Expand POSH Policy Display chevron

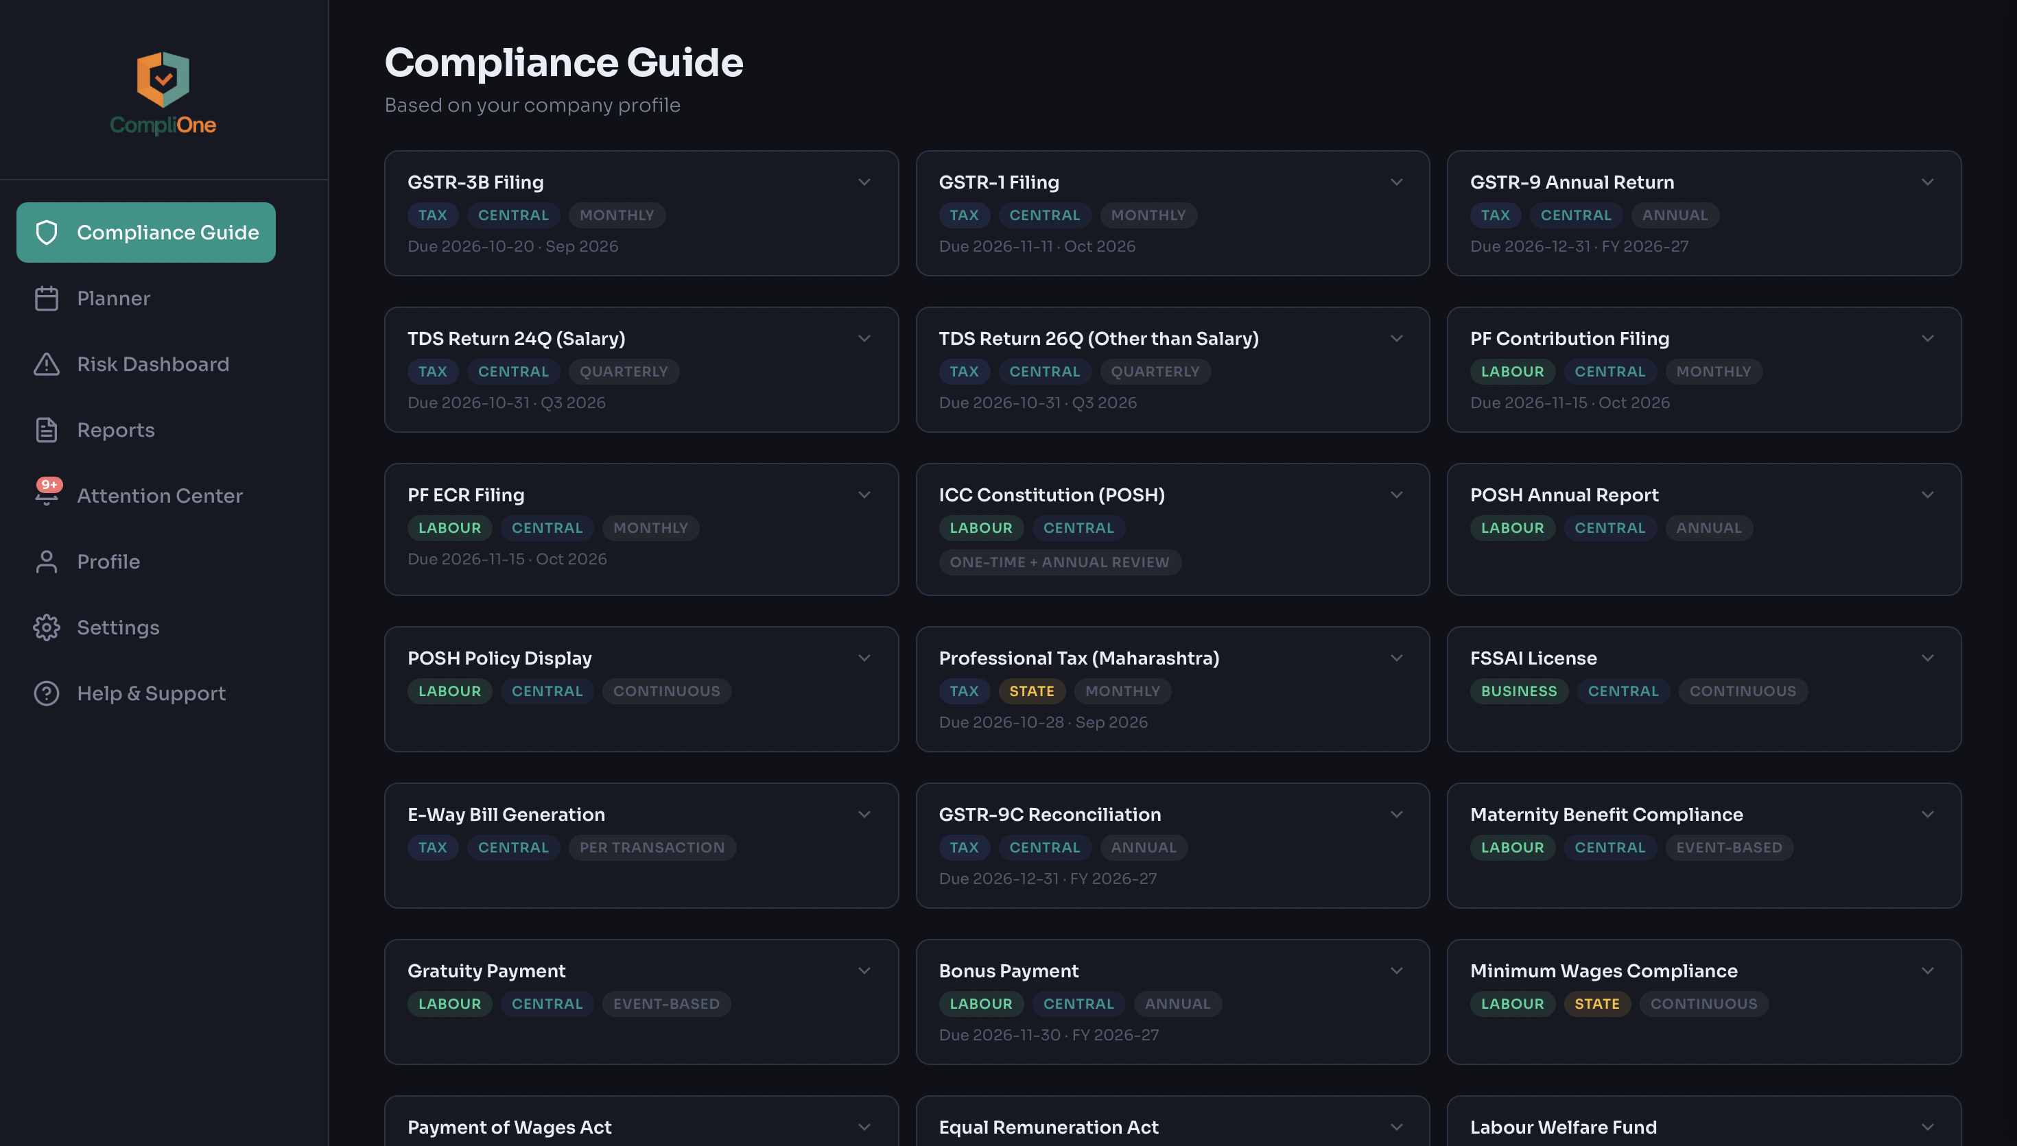pyautogui.click(x=864, y=658)
